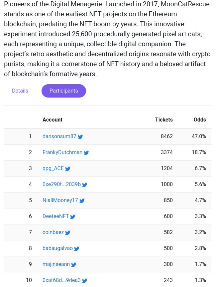Open Twitter icon beside 0xe290f...2039b
Screen dimensions: 218x287
tap(85, 185)
